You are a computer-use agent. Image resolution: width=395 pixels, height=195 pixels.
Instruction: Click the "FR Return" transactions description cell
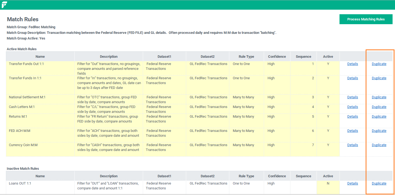109,121
